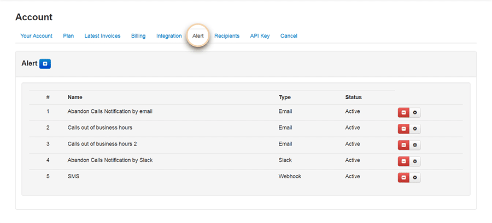Remove the first Calls out of business hours alert
The width and height of the screenshot is (492, 223).
pyautogui.click(x=403, y=129)
